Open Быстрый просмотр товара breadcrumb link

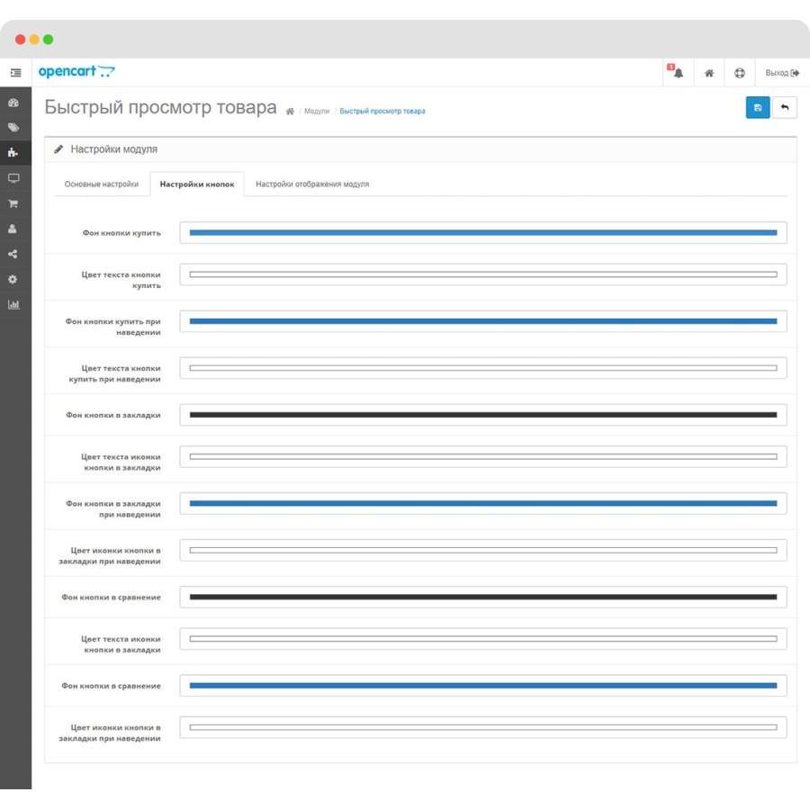point(382,111)
